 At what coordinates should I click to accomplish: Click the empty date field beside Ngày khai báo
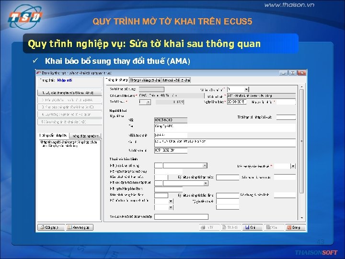click(x=286, y=102)
